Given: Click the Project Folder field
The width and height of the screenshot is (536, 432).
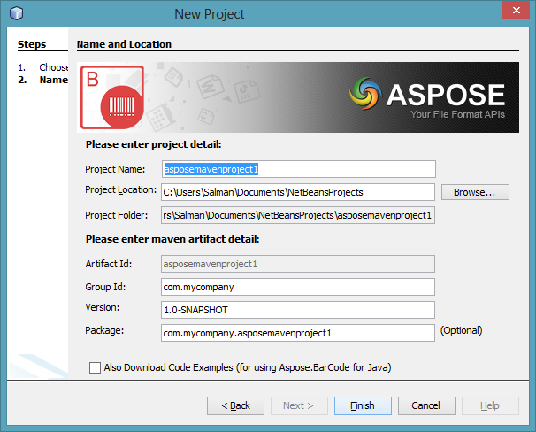Looking at the screenshot, I should pos(298,215).
